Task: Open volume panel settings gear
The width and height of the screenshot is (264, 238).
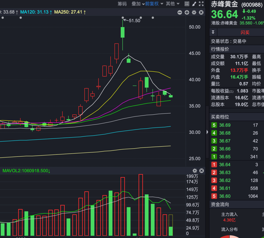Action: 195,171
